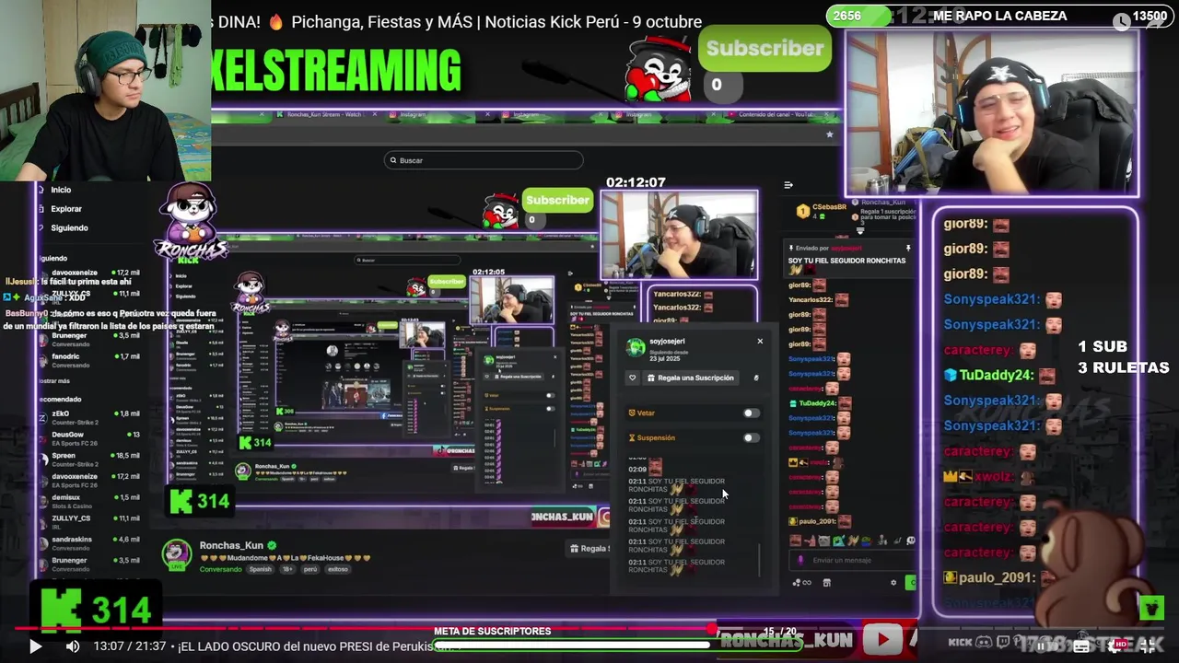Expand Mostrar más in sidebar

(x=54, y=380)
